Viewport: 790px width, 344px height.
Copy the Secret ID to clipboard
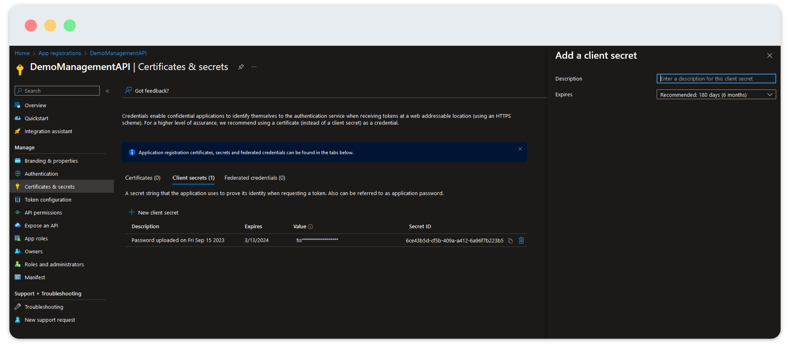tap(510, 241)
